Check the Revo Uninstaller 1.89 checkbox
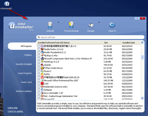Screen dimensions: 148x116 click(x=39, y=93)
